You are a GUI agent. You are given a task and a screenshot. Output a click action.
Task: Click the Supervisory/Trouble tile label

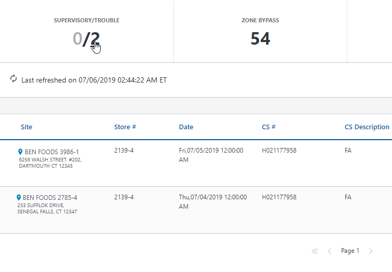coord(86,21)
